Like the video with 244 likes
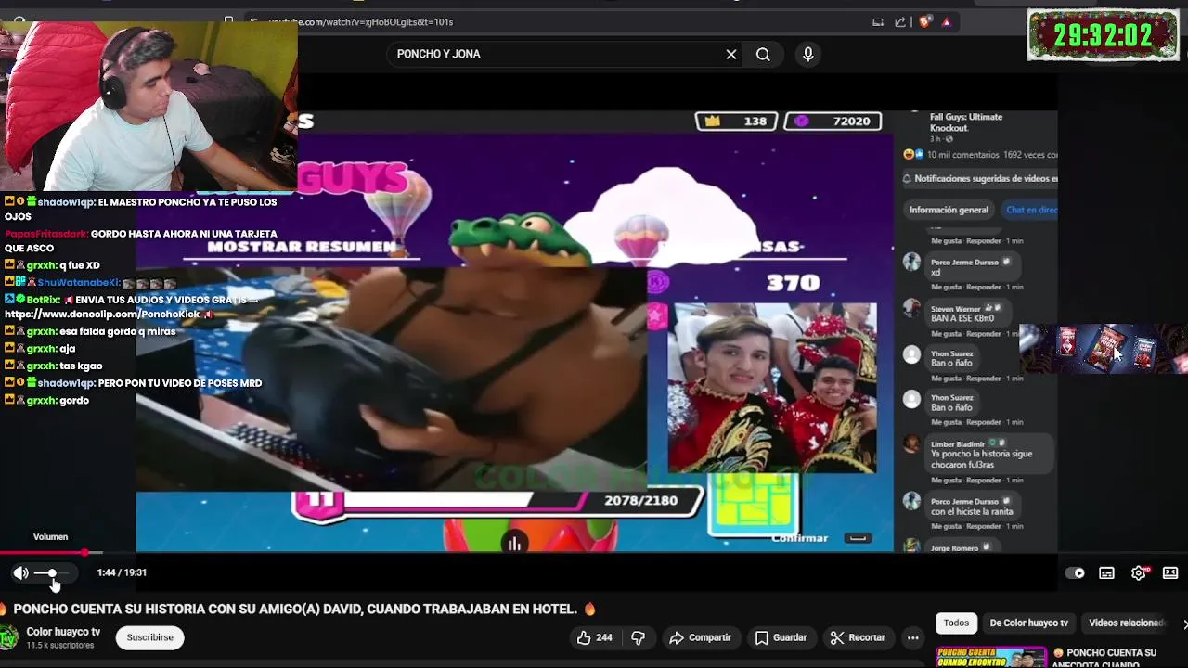Screen dimensions: 1188x668 point(594,637)
